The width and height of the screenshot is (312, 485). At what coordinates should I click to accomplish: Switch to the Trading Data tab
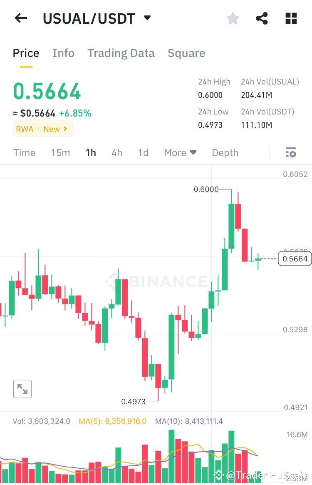click(121, 53)
